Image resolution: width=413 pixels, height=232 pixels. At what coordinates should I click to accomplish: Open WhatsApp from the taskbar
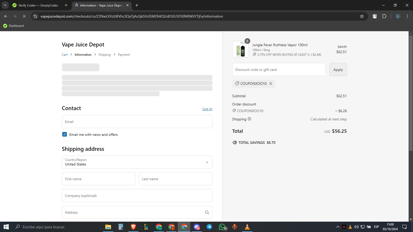[222, 227]
